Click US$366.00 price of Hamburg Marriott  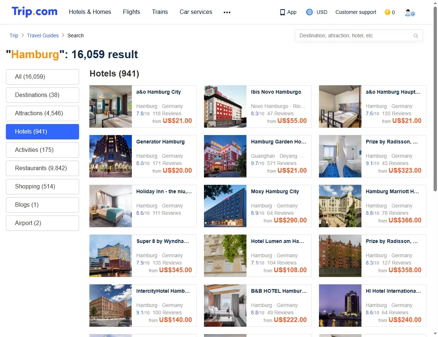[405, 220]
